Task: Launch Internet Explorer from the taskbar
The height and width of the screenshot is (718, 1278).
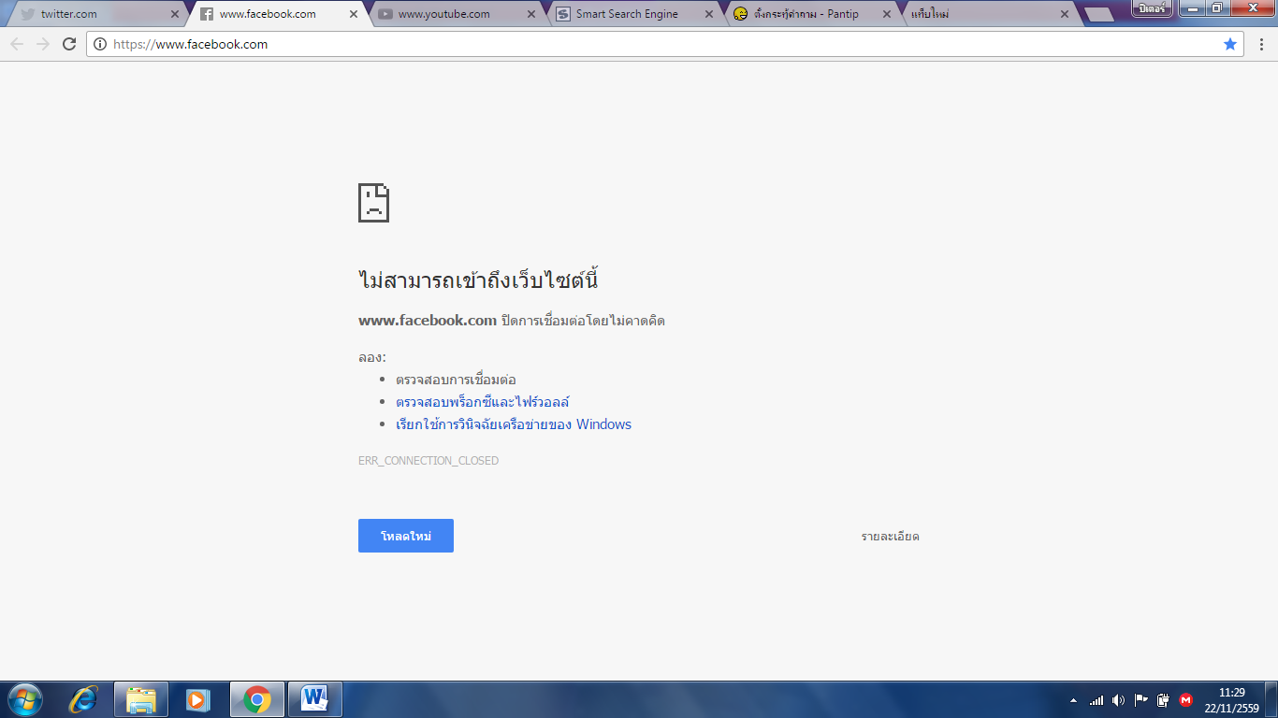Action: [x=84, y=699]
